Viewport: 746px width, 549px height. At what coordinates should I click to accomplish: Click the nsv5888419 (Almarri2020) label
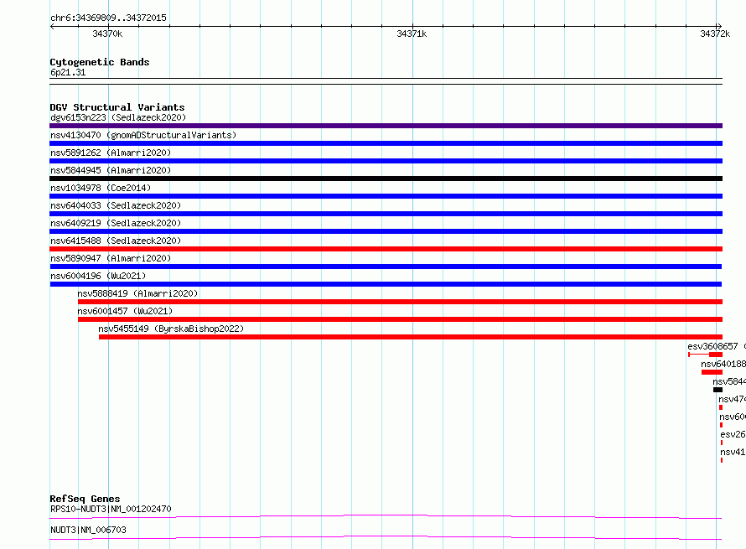[137, 293]
